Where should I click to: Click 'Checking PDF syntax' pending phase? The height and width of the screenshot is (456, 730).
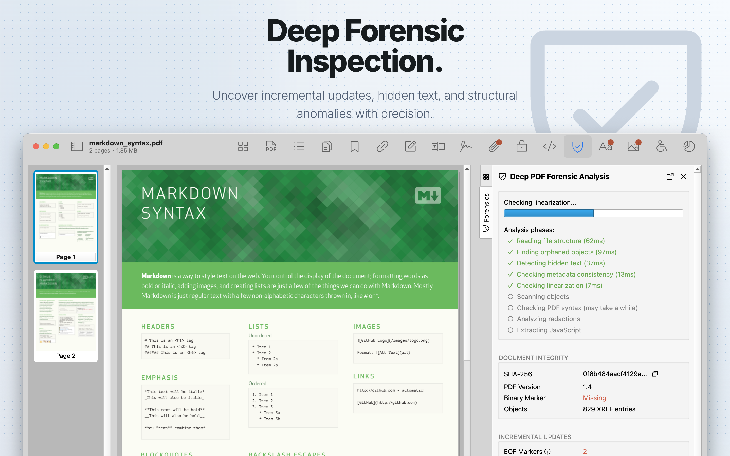point(577,308)
